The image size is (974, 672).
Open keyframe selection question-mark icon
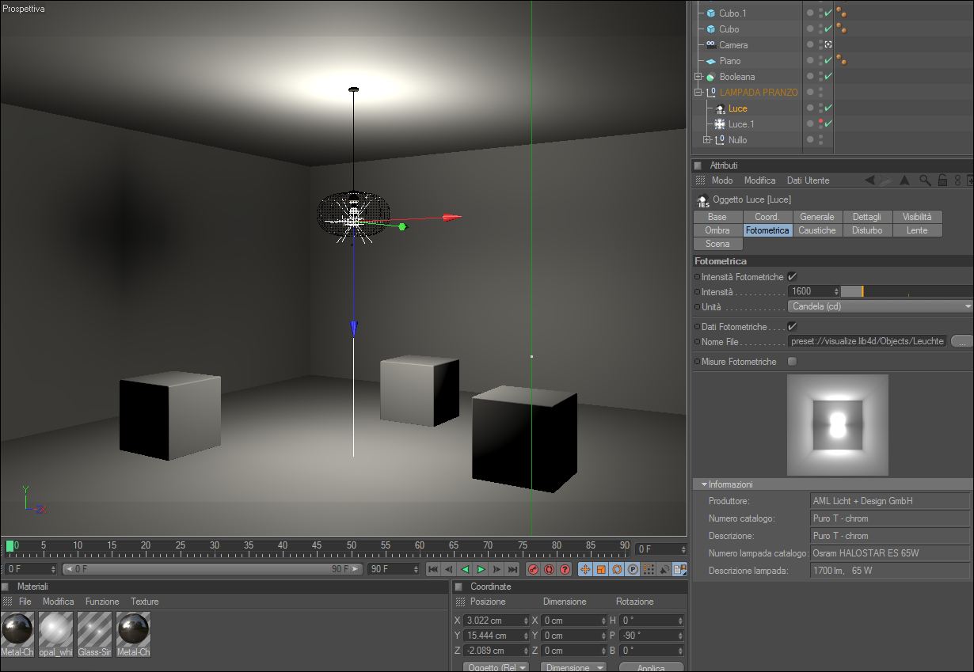(565, 569)
